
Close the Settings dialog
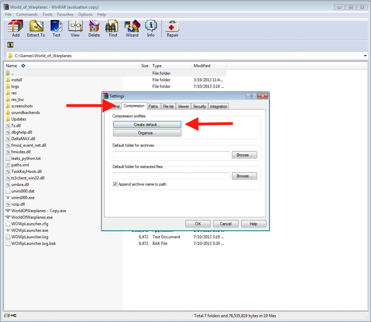[x=262, y=96]
